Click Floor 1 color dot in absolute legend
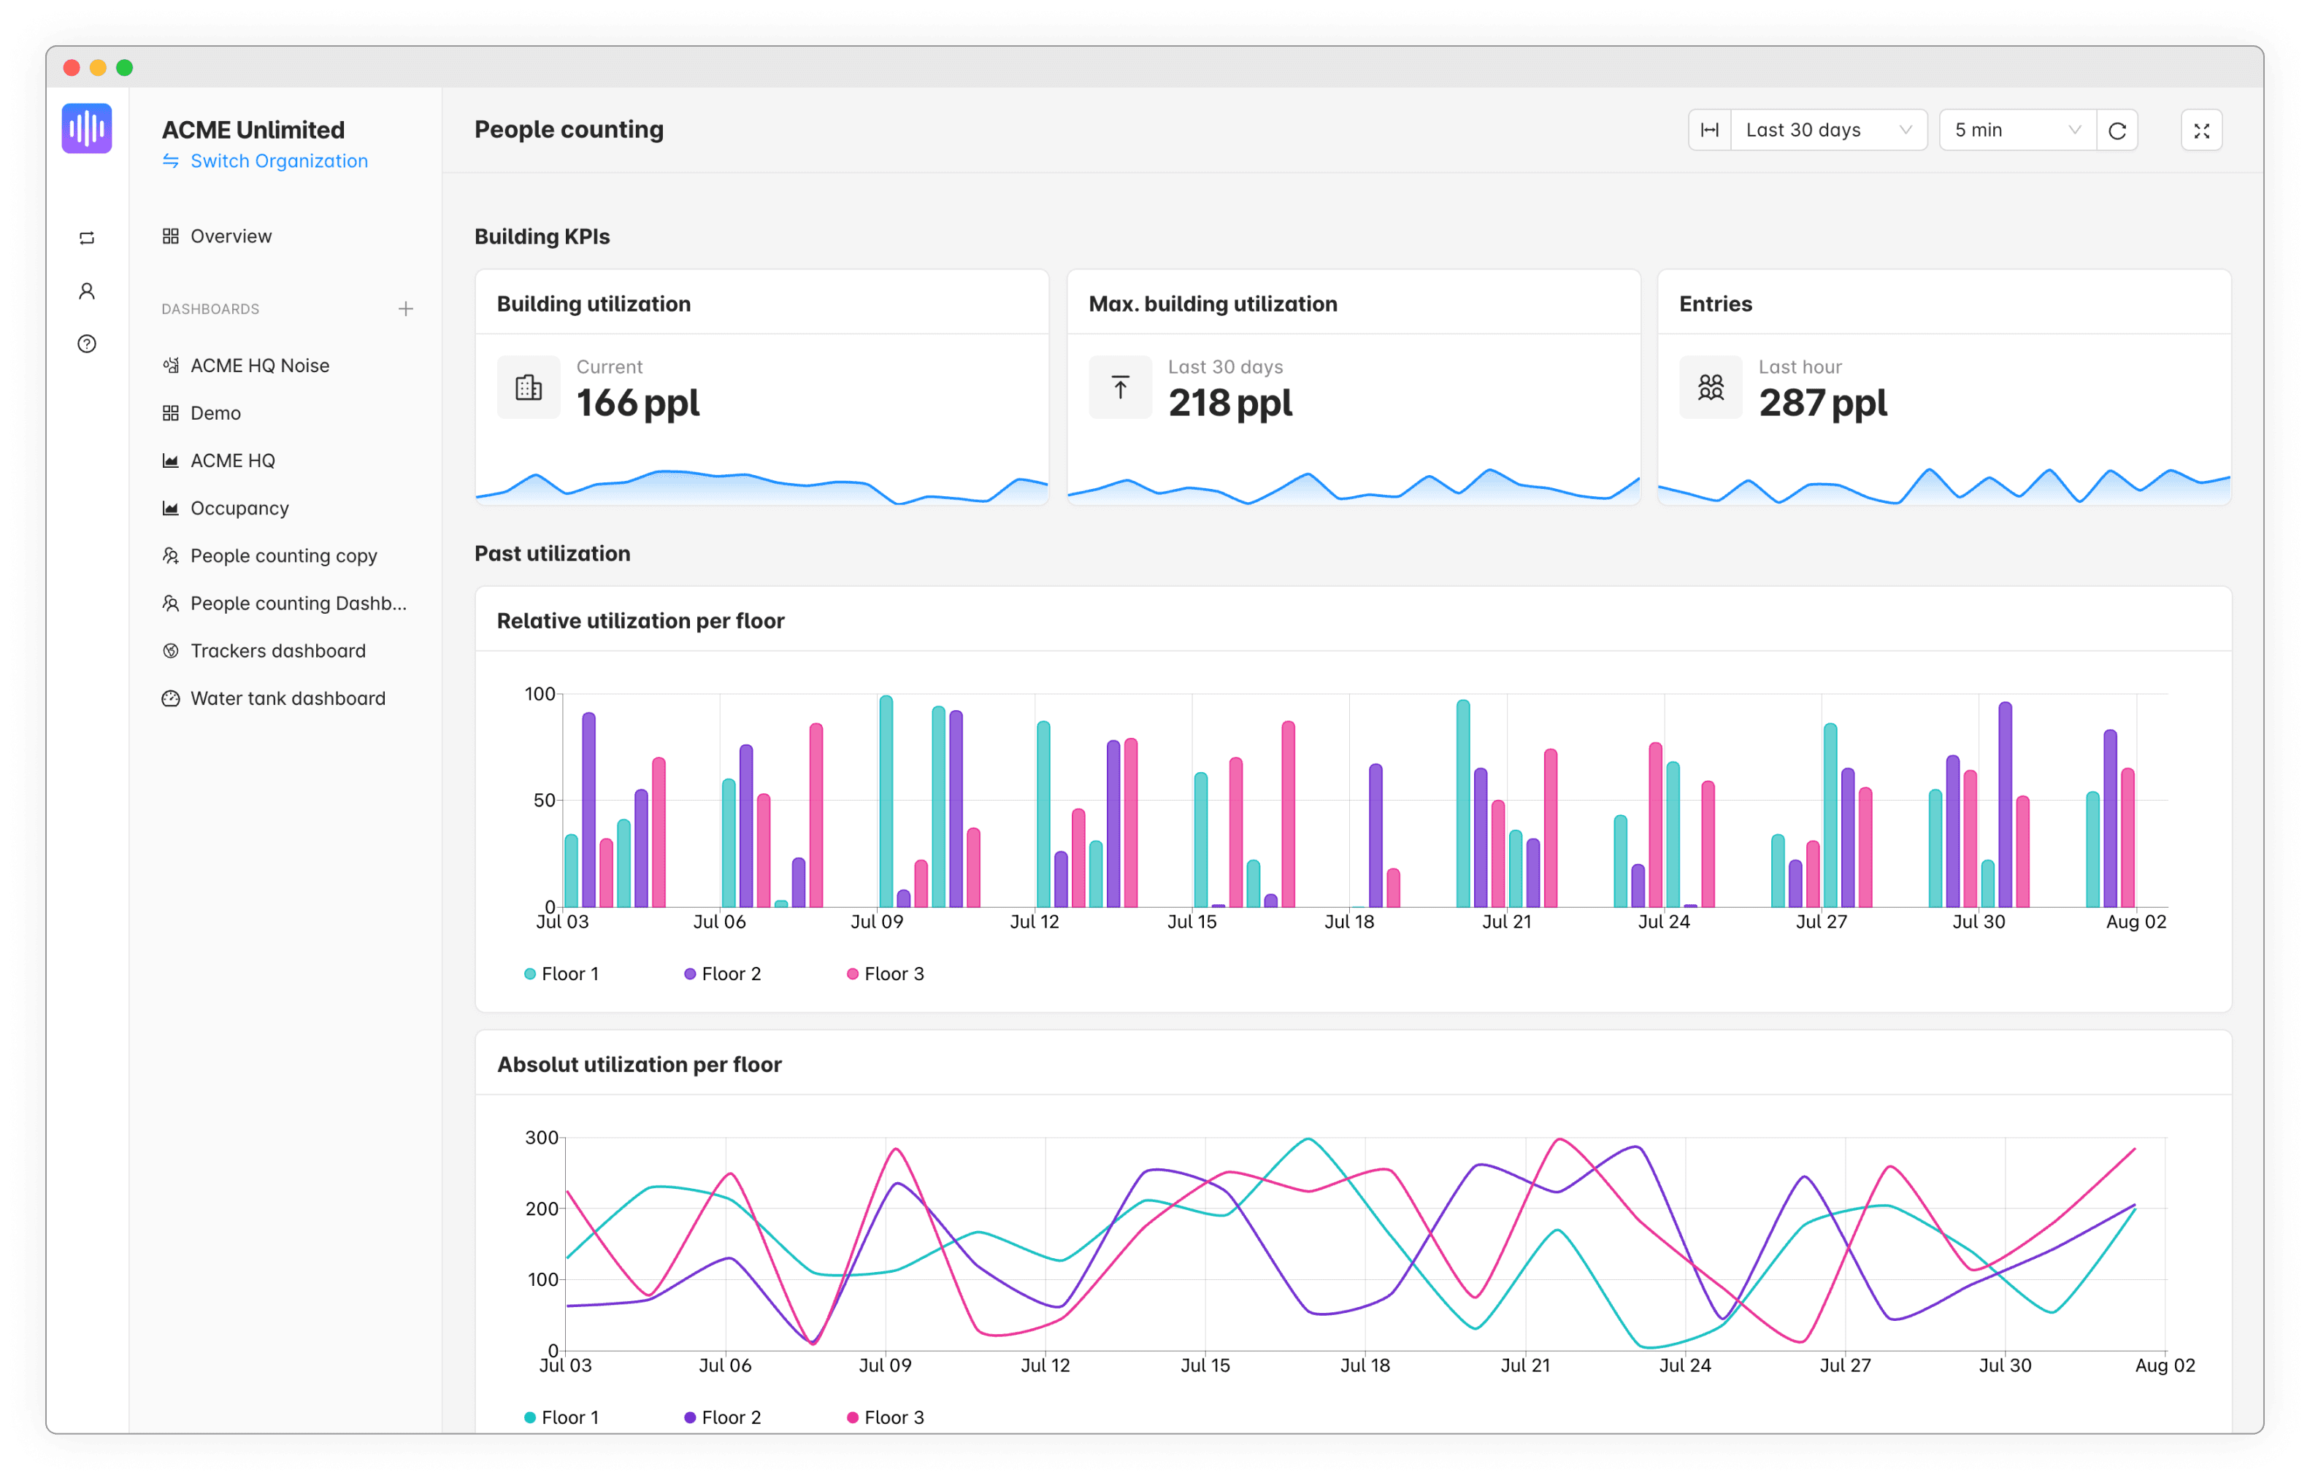The image size is (2310, 1480). [529, 1417]
